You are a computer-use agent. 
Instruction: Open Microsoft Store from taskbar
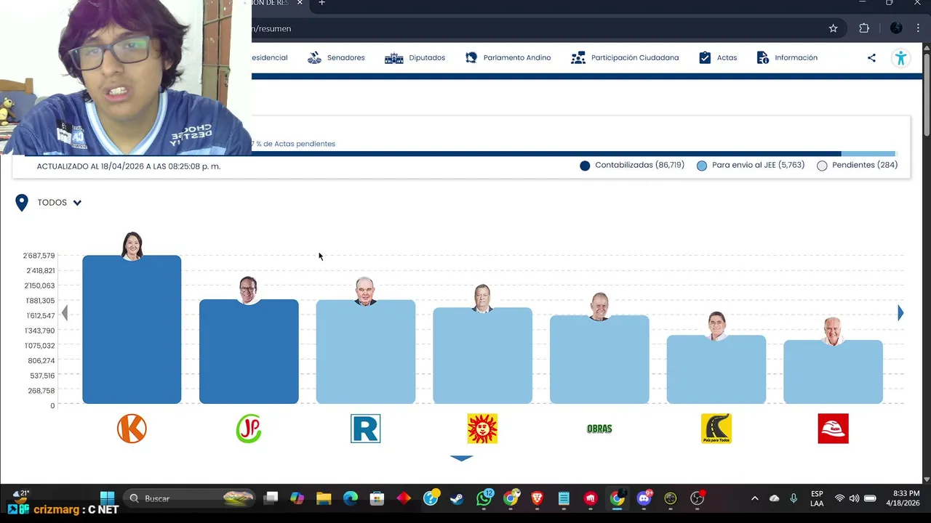pyautogui.click(x=377, y=498)
